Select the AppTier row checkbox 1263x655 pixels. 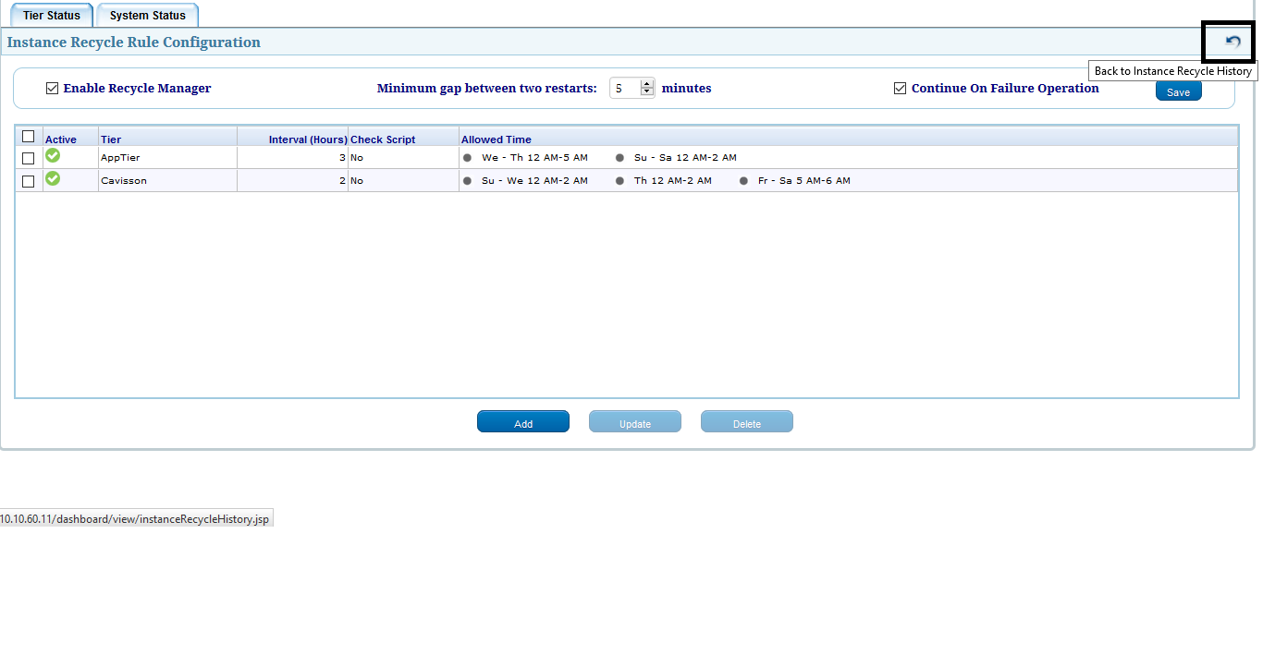(x=28, y=158)
